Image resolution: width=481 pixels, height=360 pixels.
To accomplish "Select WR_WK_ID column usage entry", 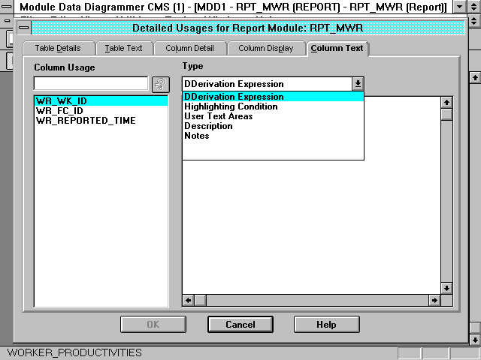I will click(61, 100).
